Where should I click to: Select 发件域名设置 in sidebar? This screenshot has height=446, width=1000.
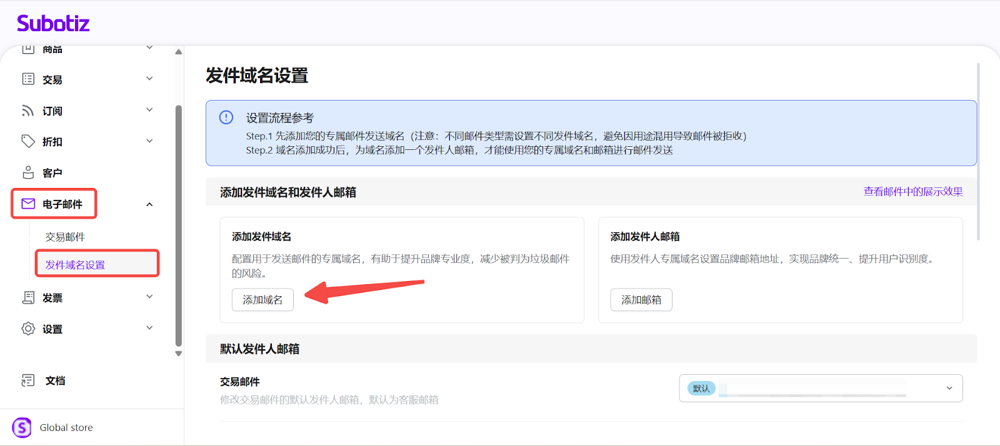pos(75,265)
